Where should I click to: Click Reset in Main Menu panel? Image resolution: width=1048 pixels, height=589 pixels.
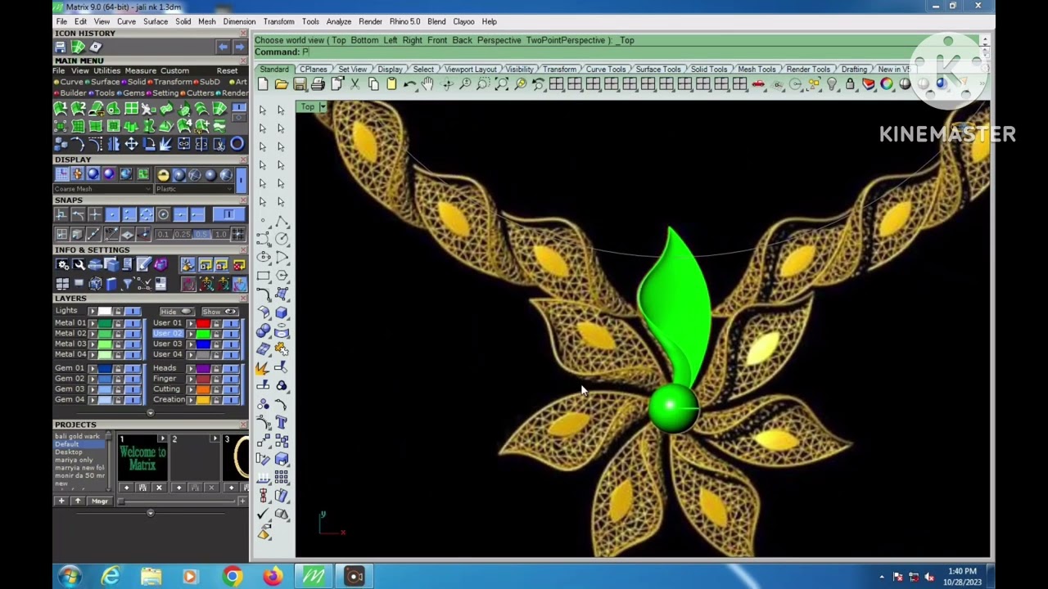pyautogui.click(x=227, y=71)
